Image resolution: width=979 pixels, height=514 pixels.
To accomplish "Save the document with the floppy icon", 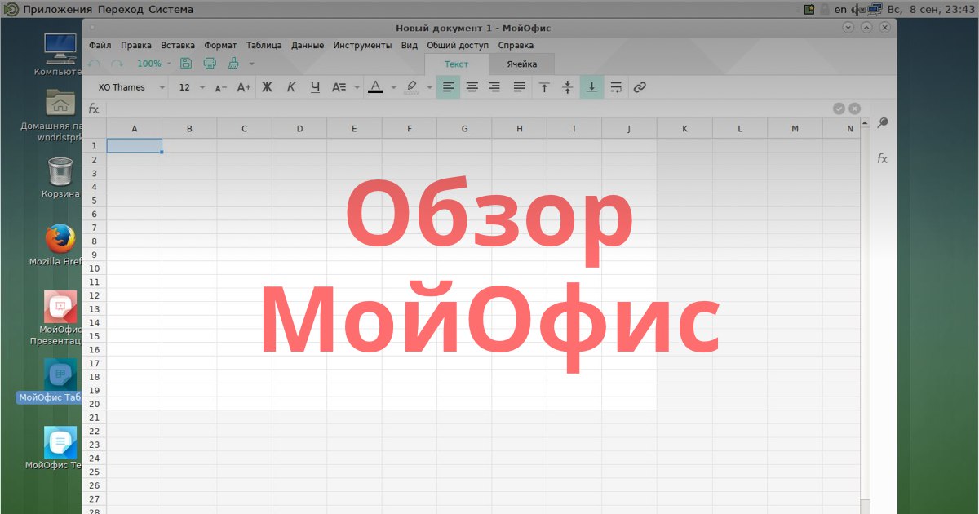I will click(x=186, y=64).
